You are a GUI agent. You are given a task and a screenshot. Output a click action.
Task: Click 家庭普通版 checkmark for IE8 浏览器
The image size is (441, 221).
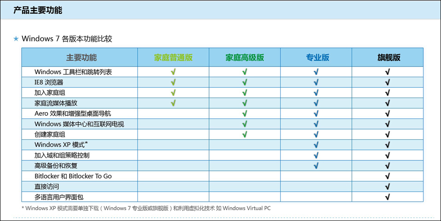click(x=173, y=82)
